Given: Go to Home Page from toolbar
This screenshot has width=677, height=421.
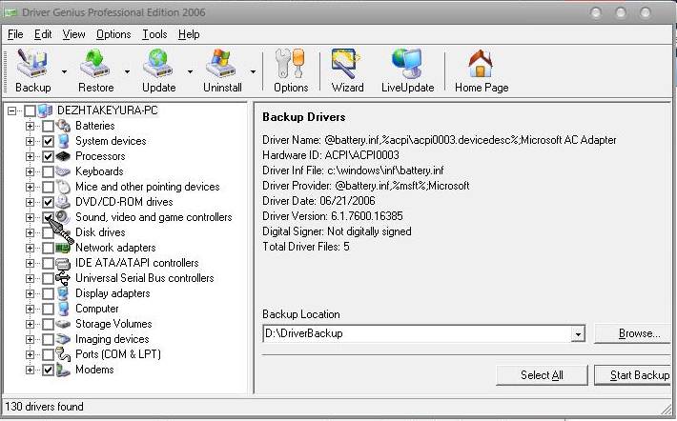Looking at the screenshot, I should (x=482, y=70).
